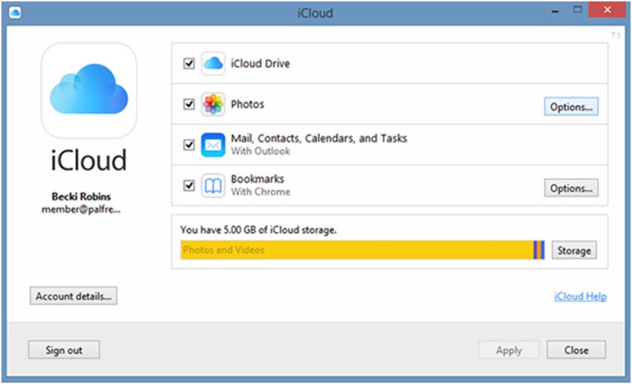The width and height of the screenshot is (632, 384).
Task: Click "You have 5.00 GB of iCloud storage" text
Action: (x=258, y=230)
